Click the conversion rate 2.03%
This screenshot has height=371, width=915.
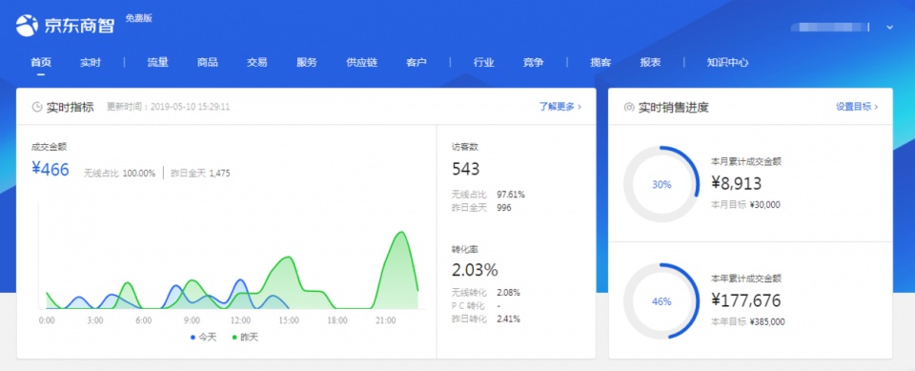pos(475,270)
